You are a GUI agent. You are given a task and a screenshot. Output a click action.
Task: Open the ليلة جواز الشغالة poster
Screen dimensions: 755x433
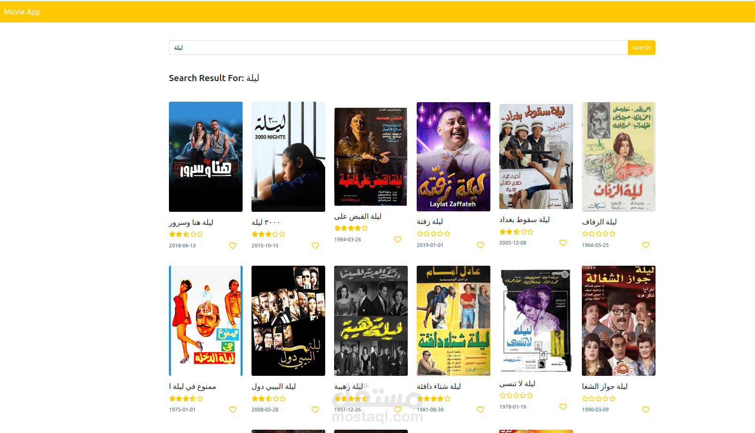[x=618, y=321]
